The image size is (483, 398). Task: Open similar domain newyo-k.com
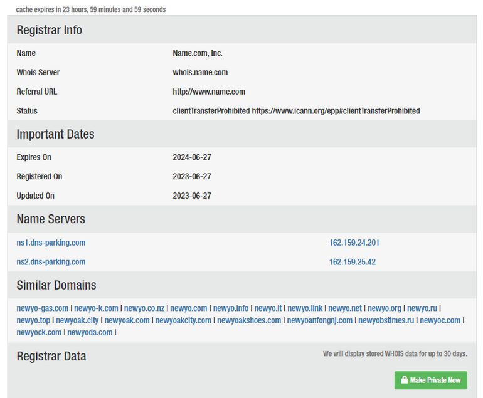[x=96, y=308]
